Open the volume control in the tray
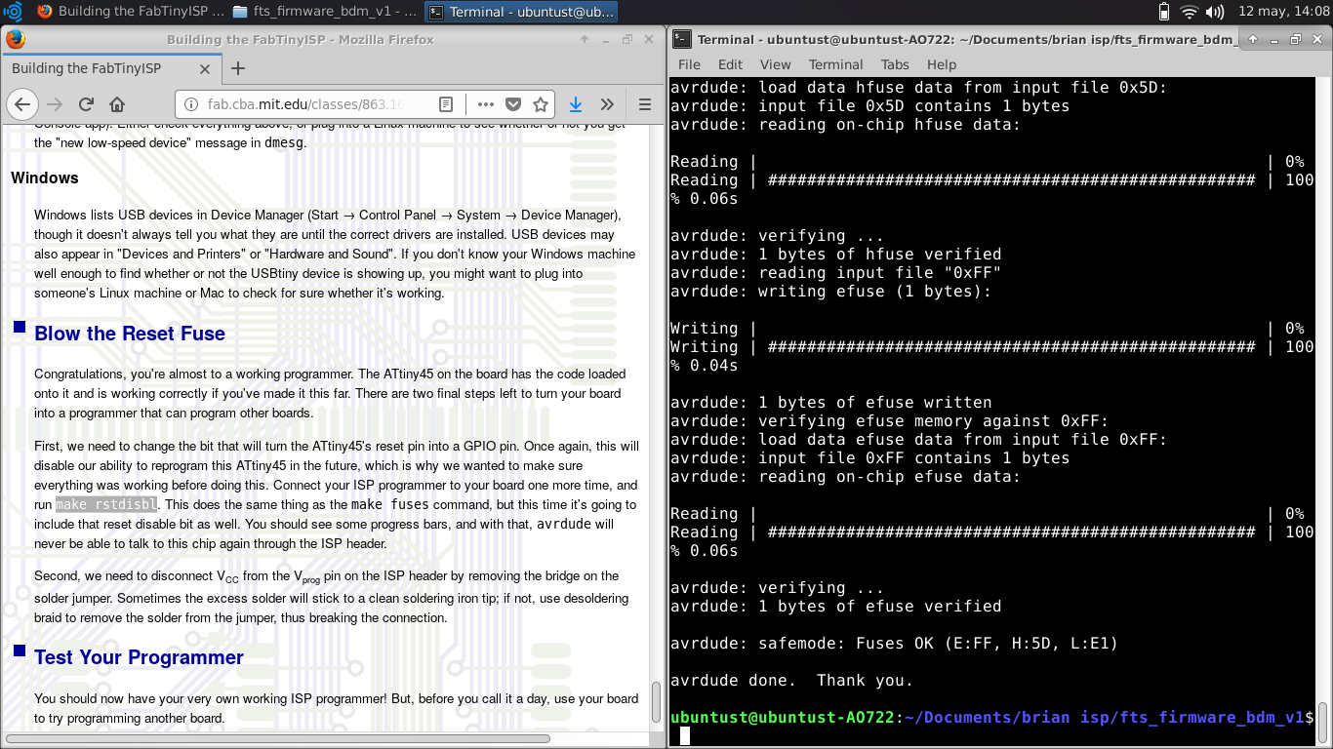Viewport: 1333px width, 749px height. coord(1215,12)
